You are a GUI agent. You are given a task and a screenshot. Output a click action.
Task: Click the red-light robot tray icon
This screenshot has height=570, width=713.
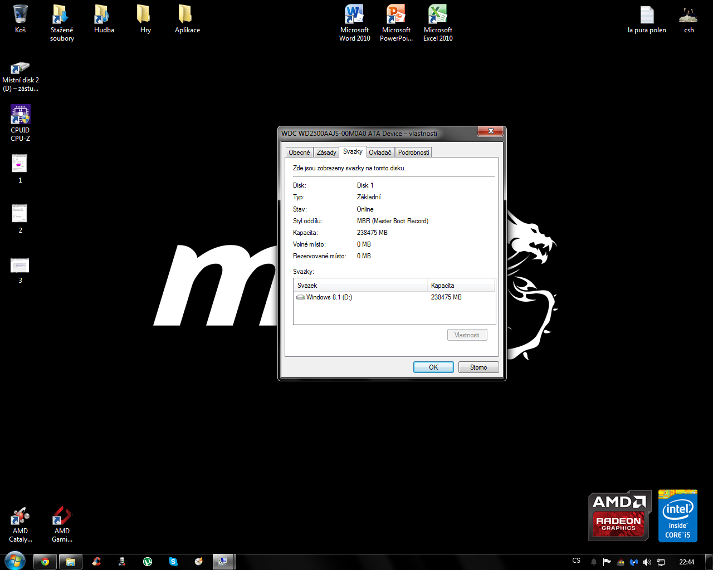[621, 562]
